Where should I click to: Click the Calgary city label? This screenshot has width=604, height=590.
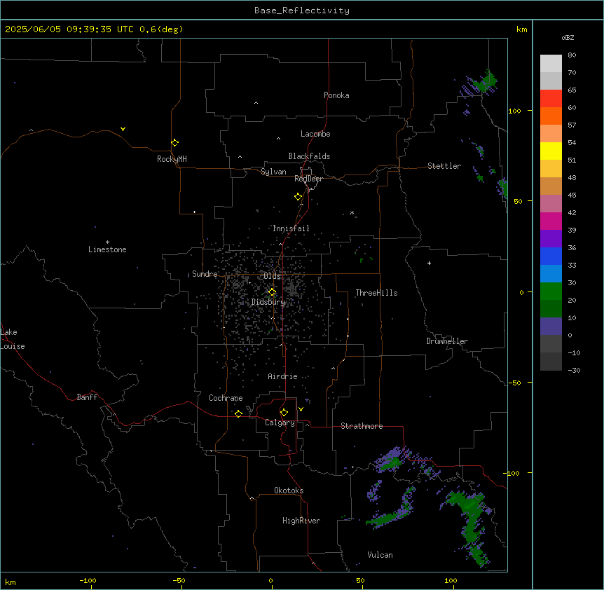[x=280, y=423]
